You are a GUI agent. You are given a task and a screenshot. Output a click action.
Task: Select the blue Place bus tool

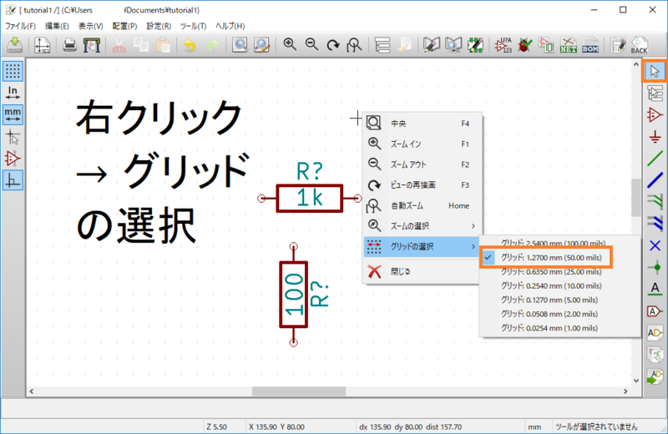coord(655,180)
